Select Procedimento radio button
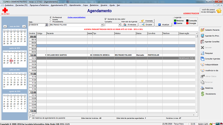 51,21
